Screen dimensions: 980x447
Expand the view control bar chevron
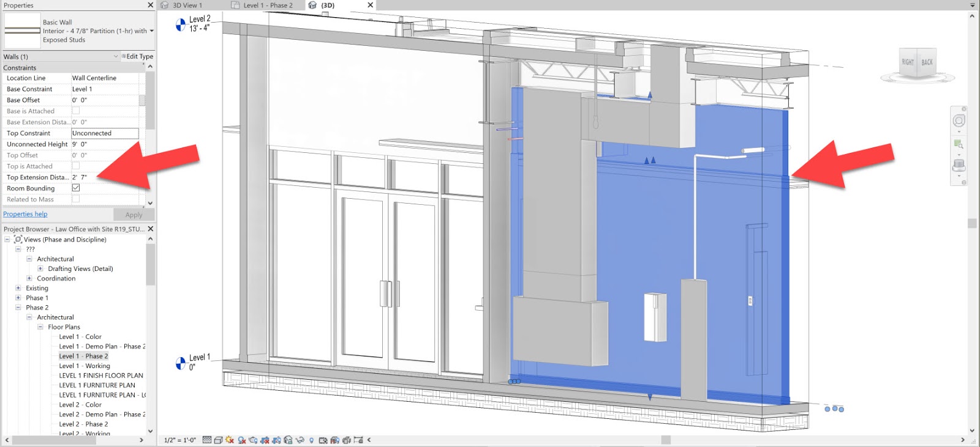(369, 440)
